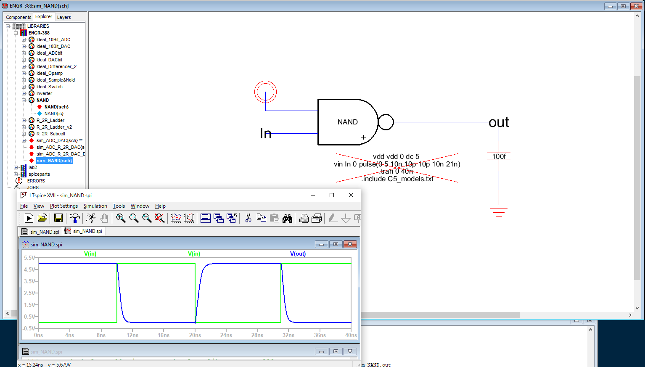Click the plain magnifier zoom icon
The height and width of the screenshot is (367, 645).
click(x=134, y=218)
